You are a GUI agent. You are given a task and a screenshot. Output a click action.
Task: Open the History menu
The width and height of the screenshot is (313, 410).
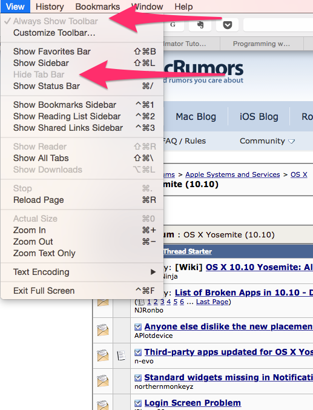[50, 7]
